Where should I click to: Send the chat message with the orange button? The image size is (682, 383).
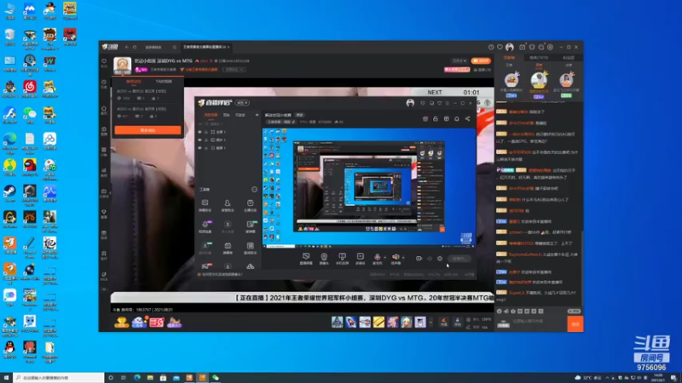pos(575,324)
